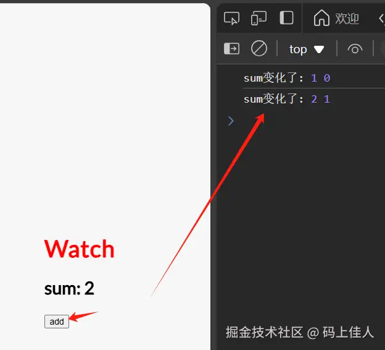The image size is (385, 350).
Task: Click the add button
Action: point(57,322)
